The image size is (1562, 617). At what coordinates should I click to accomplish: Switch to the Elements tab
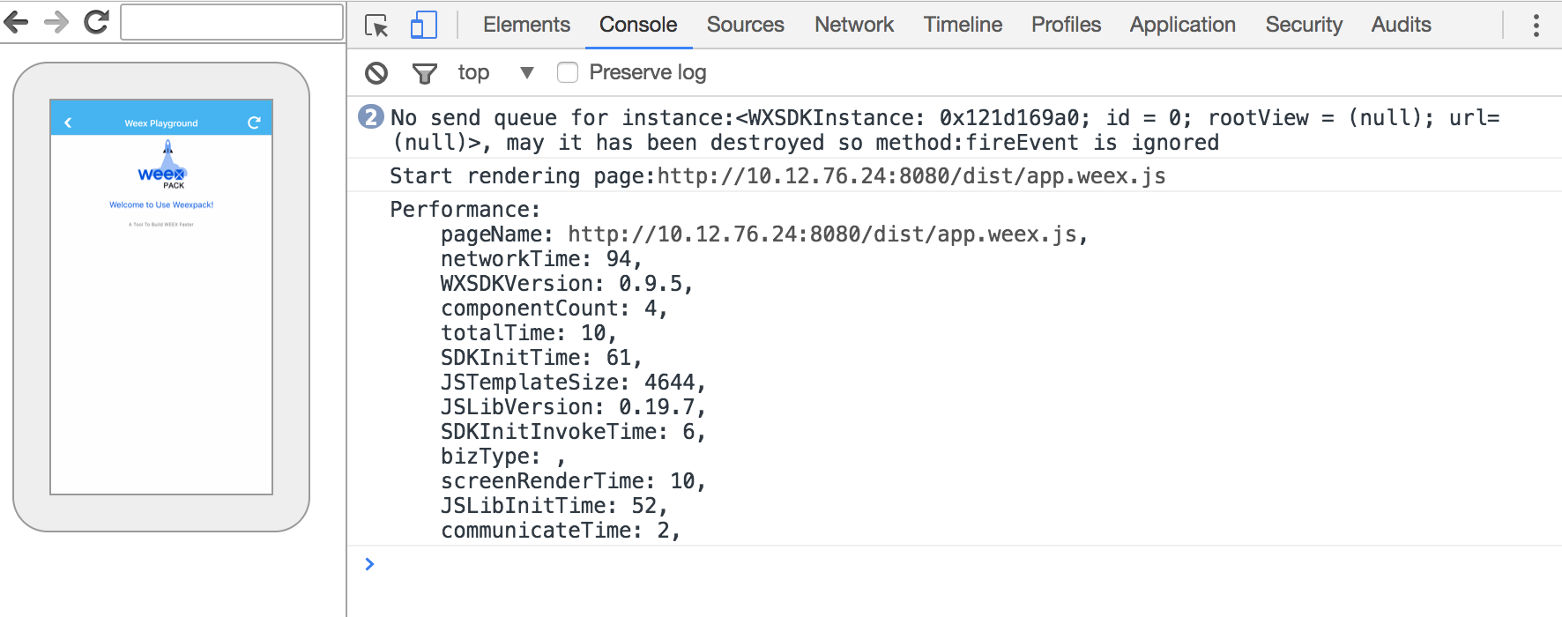click(x=526, y=25)
